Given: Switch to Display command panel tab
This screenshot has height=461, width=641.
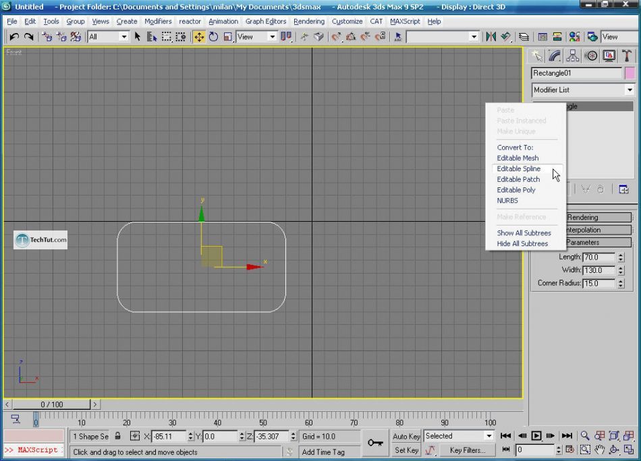Looking at the screenshot, I should (609, 55).
